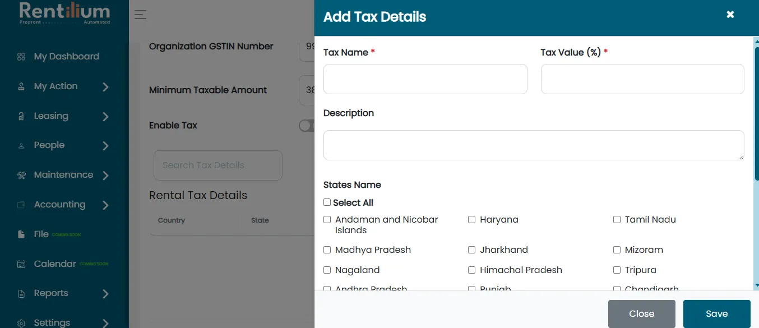
Task: Expand the Accounting submenu chevron
Action: tap(105, 205)
